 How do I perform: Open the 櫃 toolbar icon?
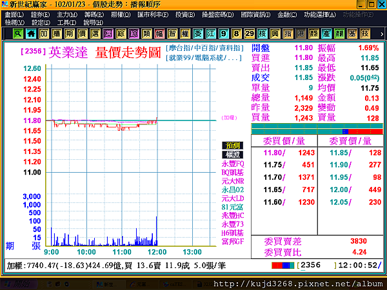[x=57, y=34]
